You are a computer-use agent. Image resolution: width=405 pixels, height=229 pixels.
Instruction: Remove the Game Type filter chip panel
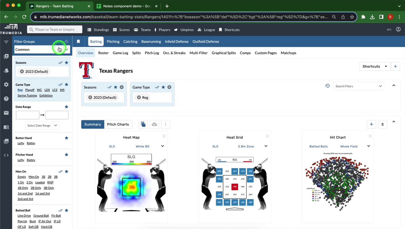[169, 87]
